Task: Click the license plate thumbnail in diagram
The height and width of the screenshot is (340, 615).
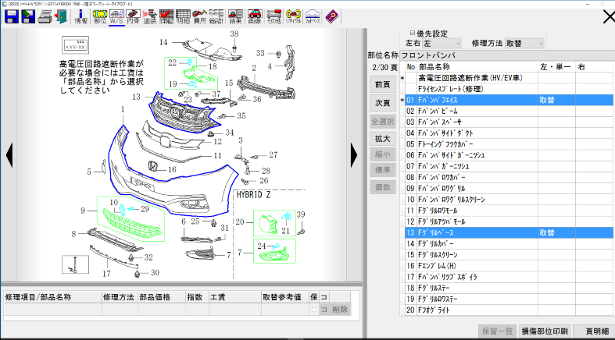Action: point(75,45)
